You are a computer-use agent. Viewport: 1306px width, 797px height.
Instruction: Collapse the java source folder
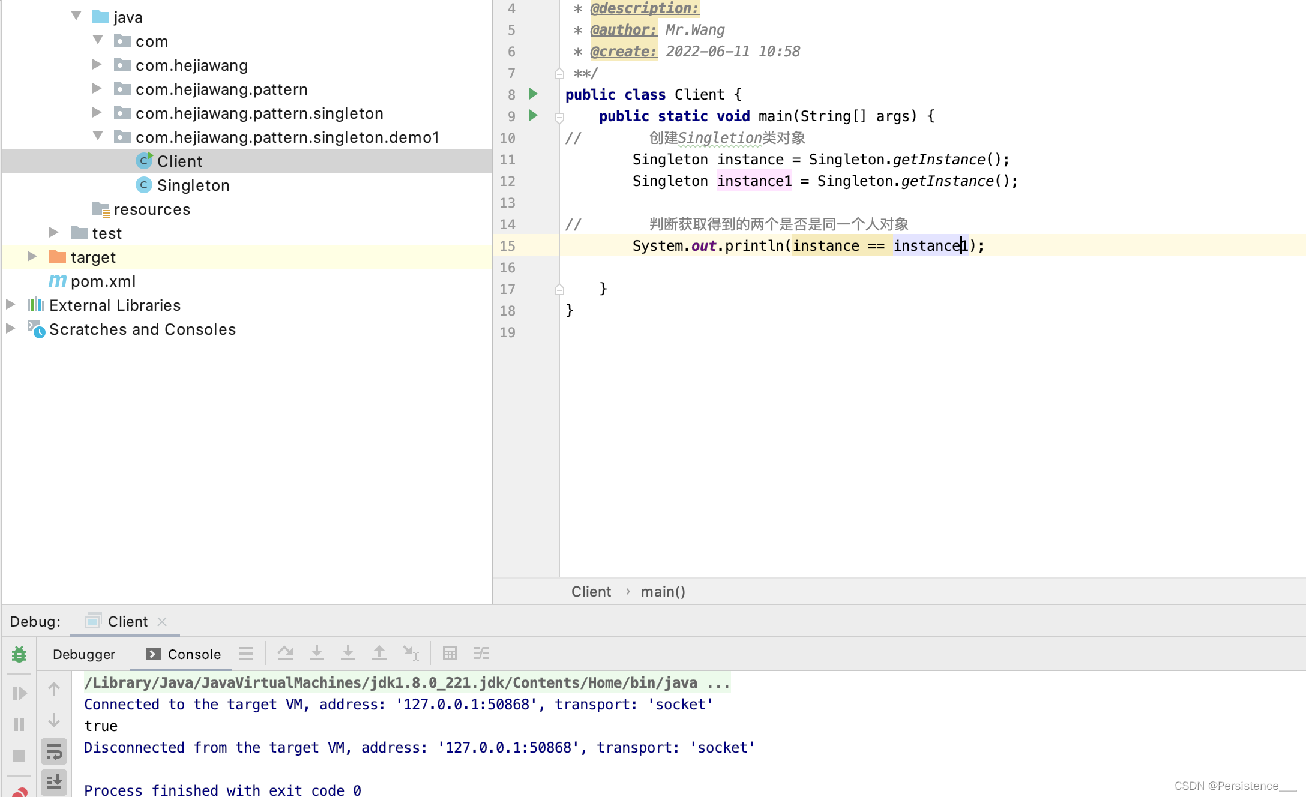[x=76, y=16]
